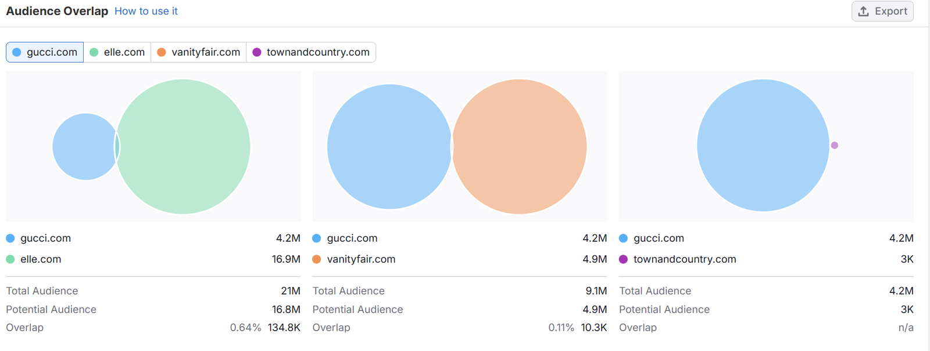Image resolution: width=930 pixels, height=351 pixels.
Task: Click the large blue circle in third chart
Action: (763, 146)
